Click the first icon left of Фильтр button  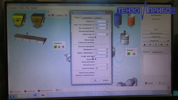49,15
